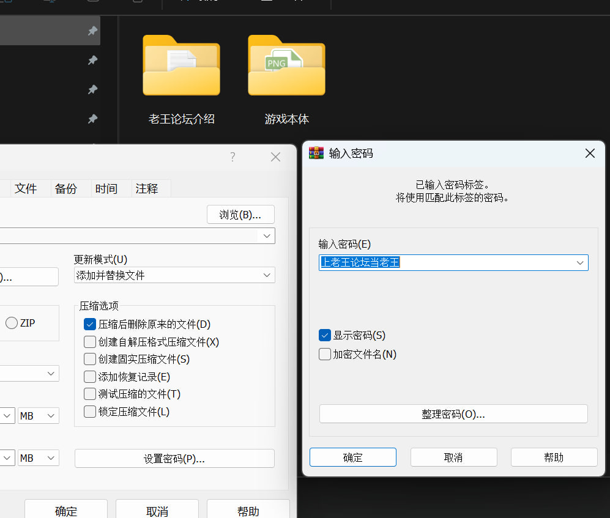Enable 加密文件名 checkbox
The image size is (610, 518).
tap(325, 354)
